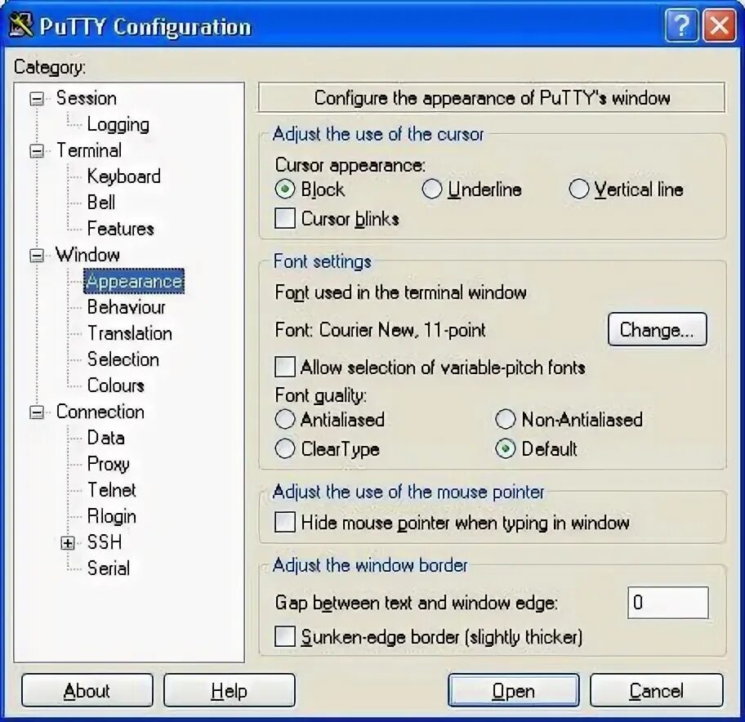This screenshot has width=745, height=722.
Task: Open Serial settings
Action: [109, 568]
